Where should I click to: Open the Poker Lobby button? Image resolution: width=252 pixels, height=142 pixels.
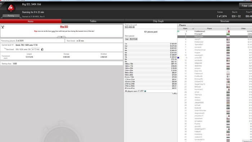(x=246, y=6)
